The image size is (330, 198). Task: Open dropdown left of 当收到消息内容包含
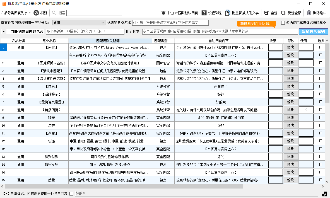click(x=4, y=32)
